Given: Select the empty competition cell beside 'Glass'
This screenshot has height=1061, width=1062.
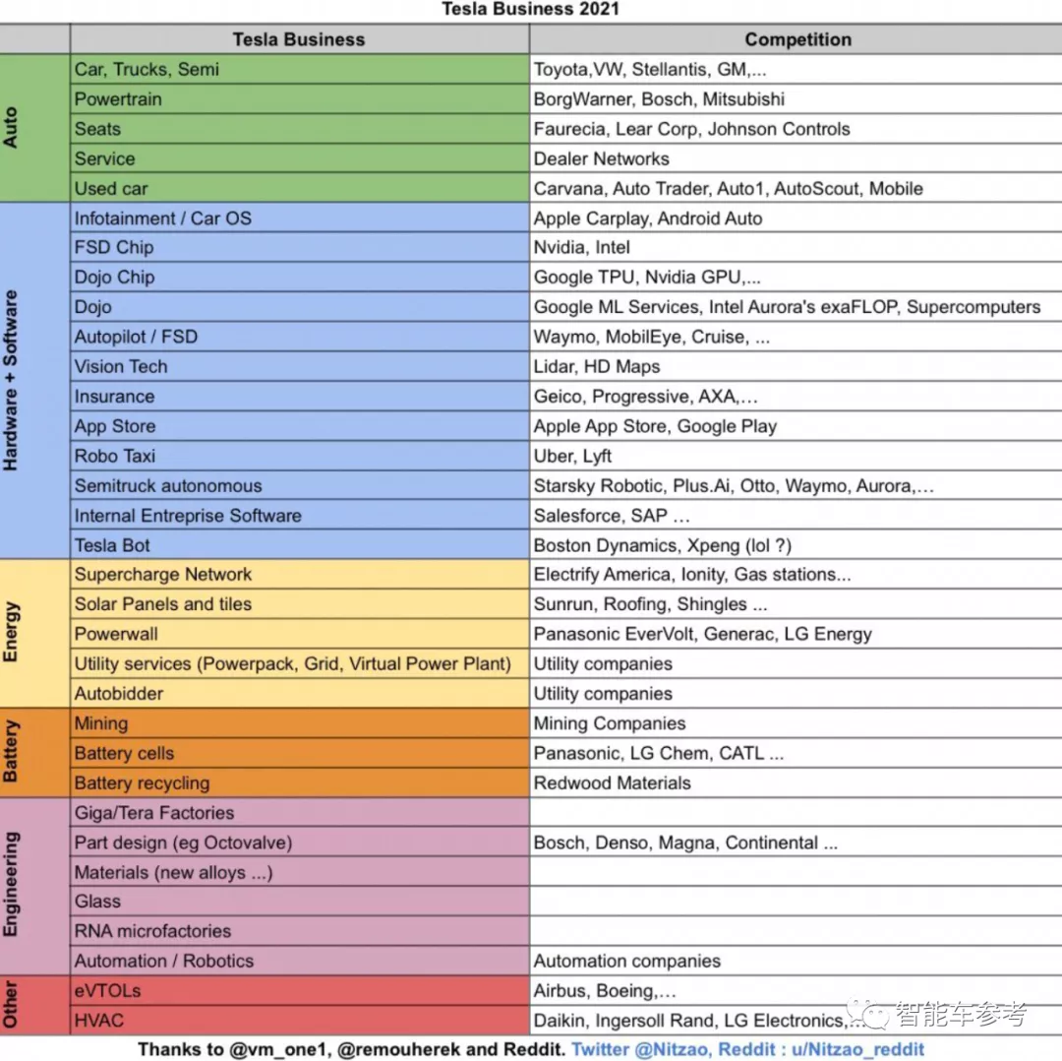Looking at the screenshot, I should [x=795, y=902].
